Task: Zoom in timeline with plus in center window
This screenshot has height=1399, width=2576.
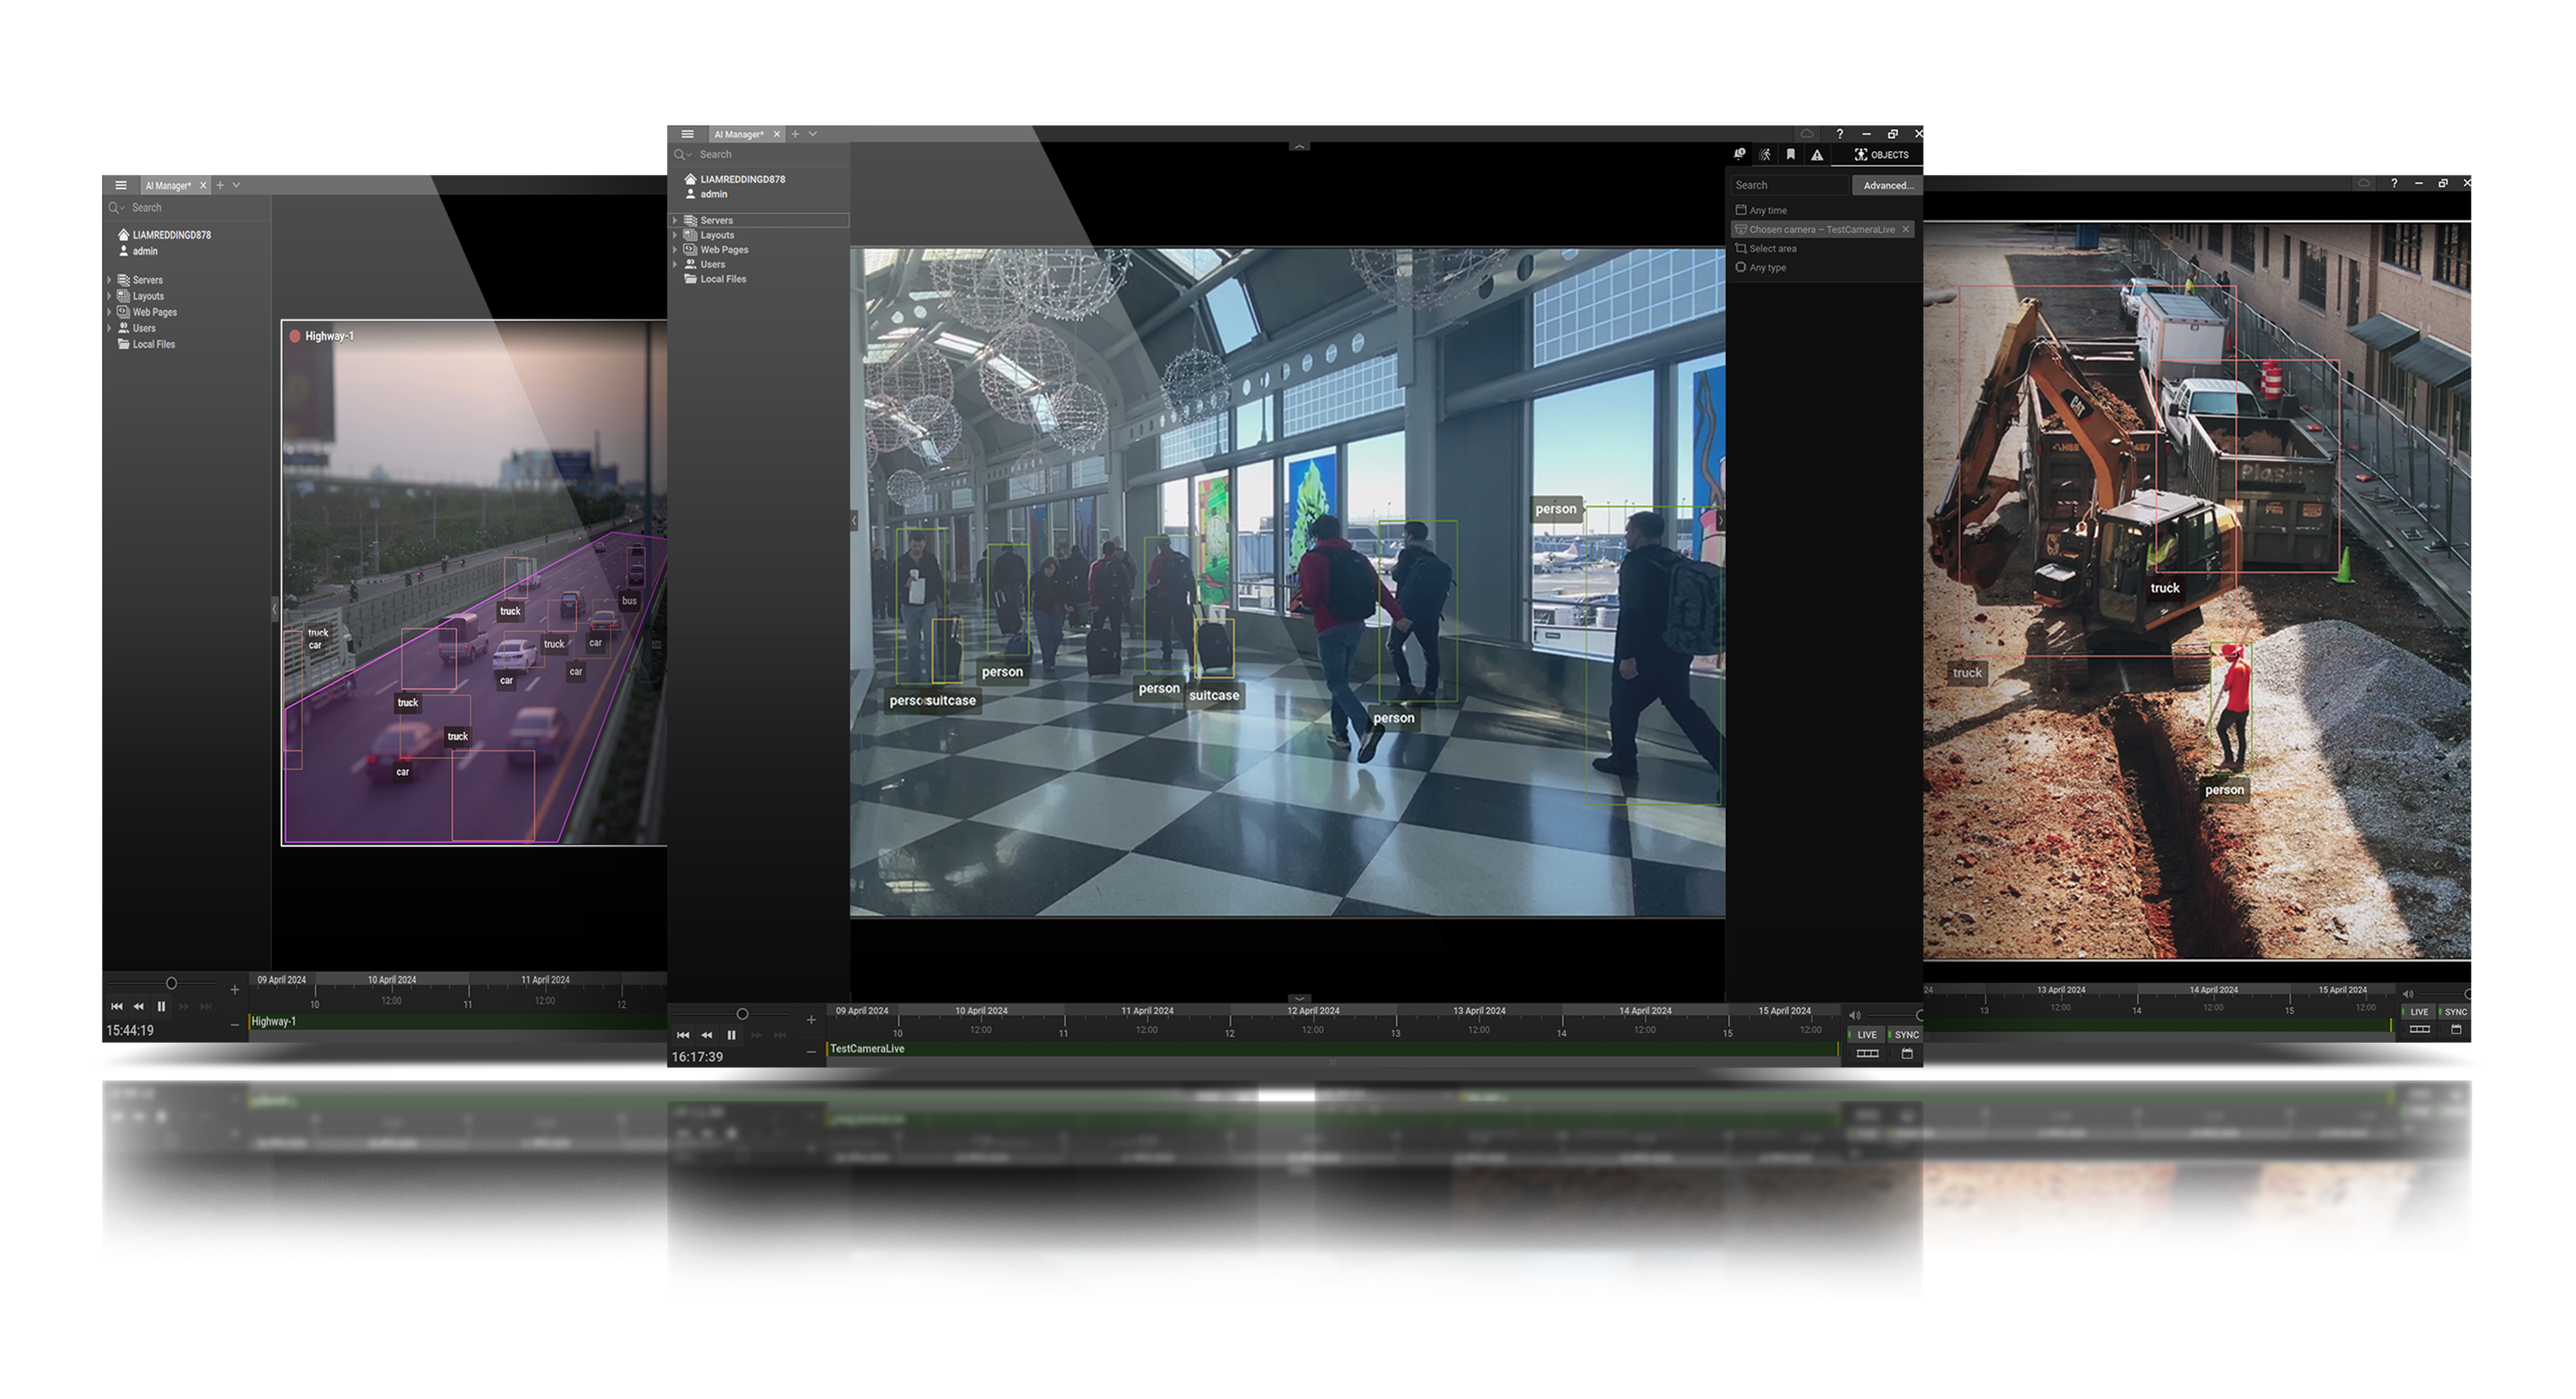Action: point(811,1020)
